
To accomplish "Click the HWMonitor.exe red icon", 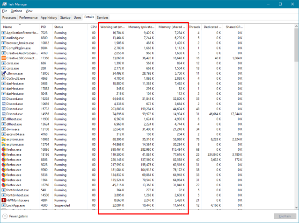I will [x=4, y=200].
